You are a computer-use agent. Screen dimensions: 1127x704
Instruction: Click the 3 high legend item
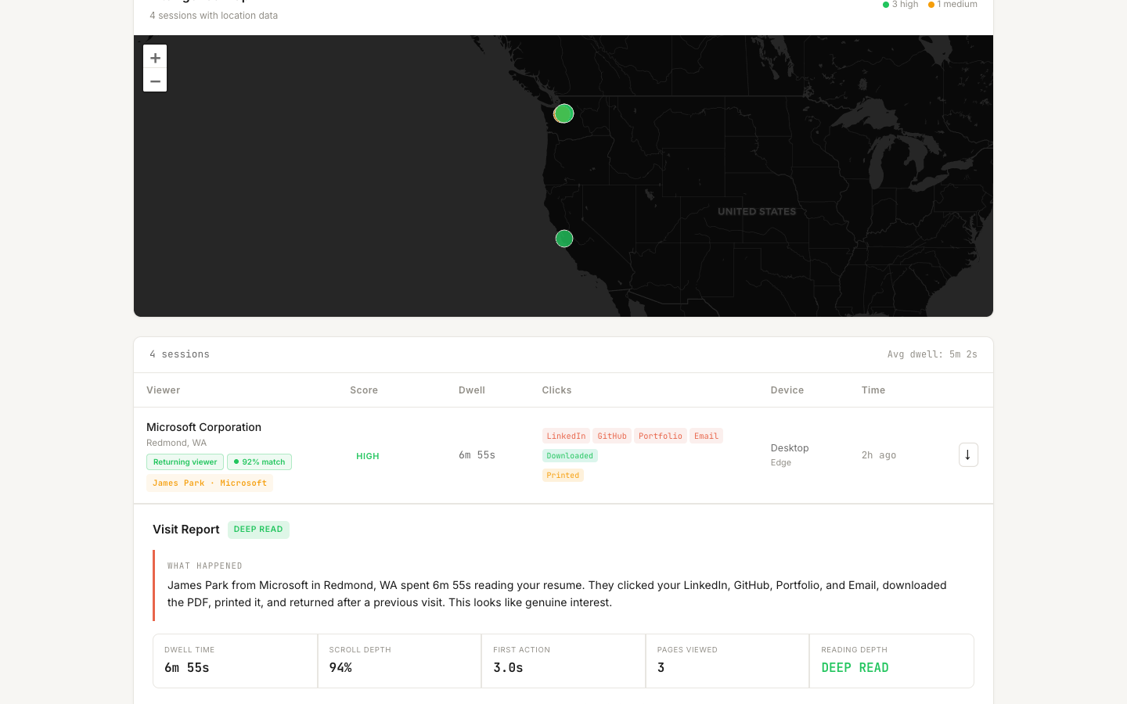(x=901, y=5)
